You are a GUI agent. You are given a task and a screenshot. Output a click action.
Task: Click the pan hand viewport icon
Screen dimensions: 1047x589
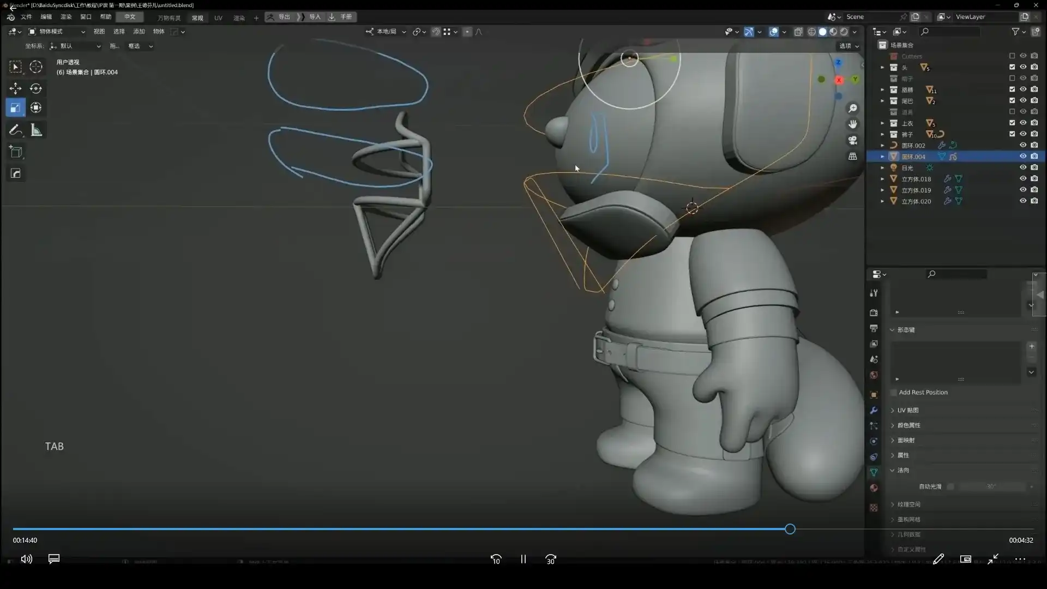pyautogui.click(x=853, y=124)
